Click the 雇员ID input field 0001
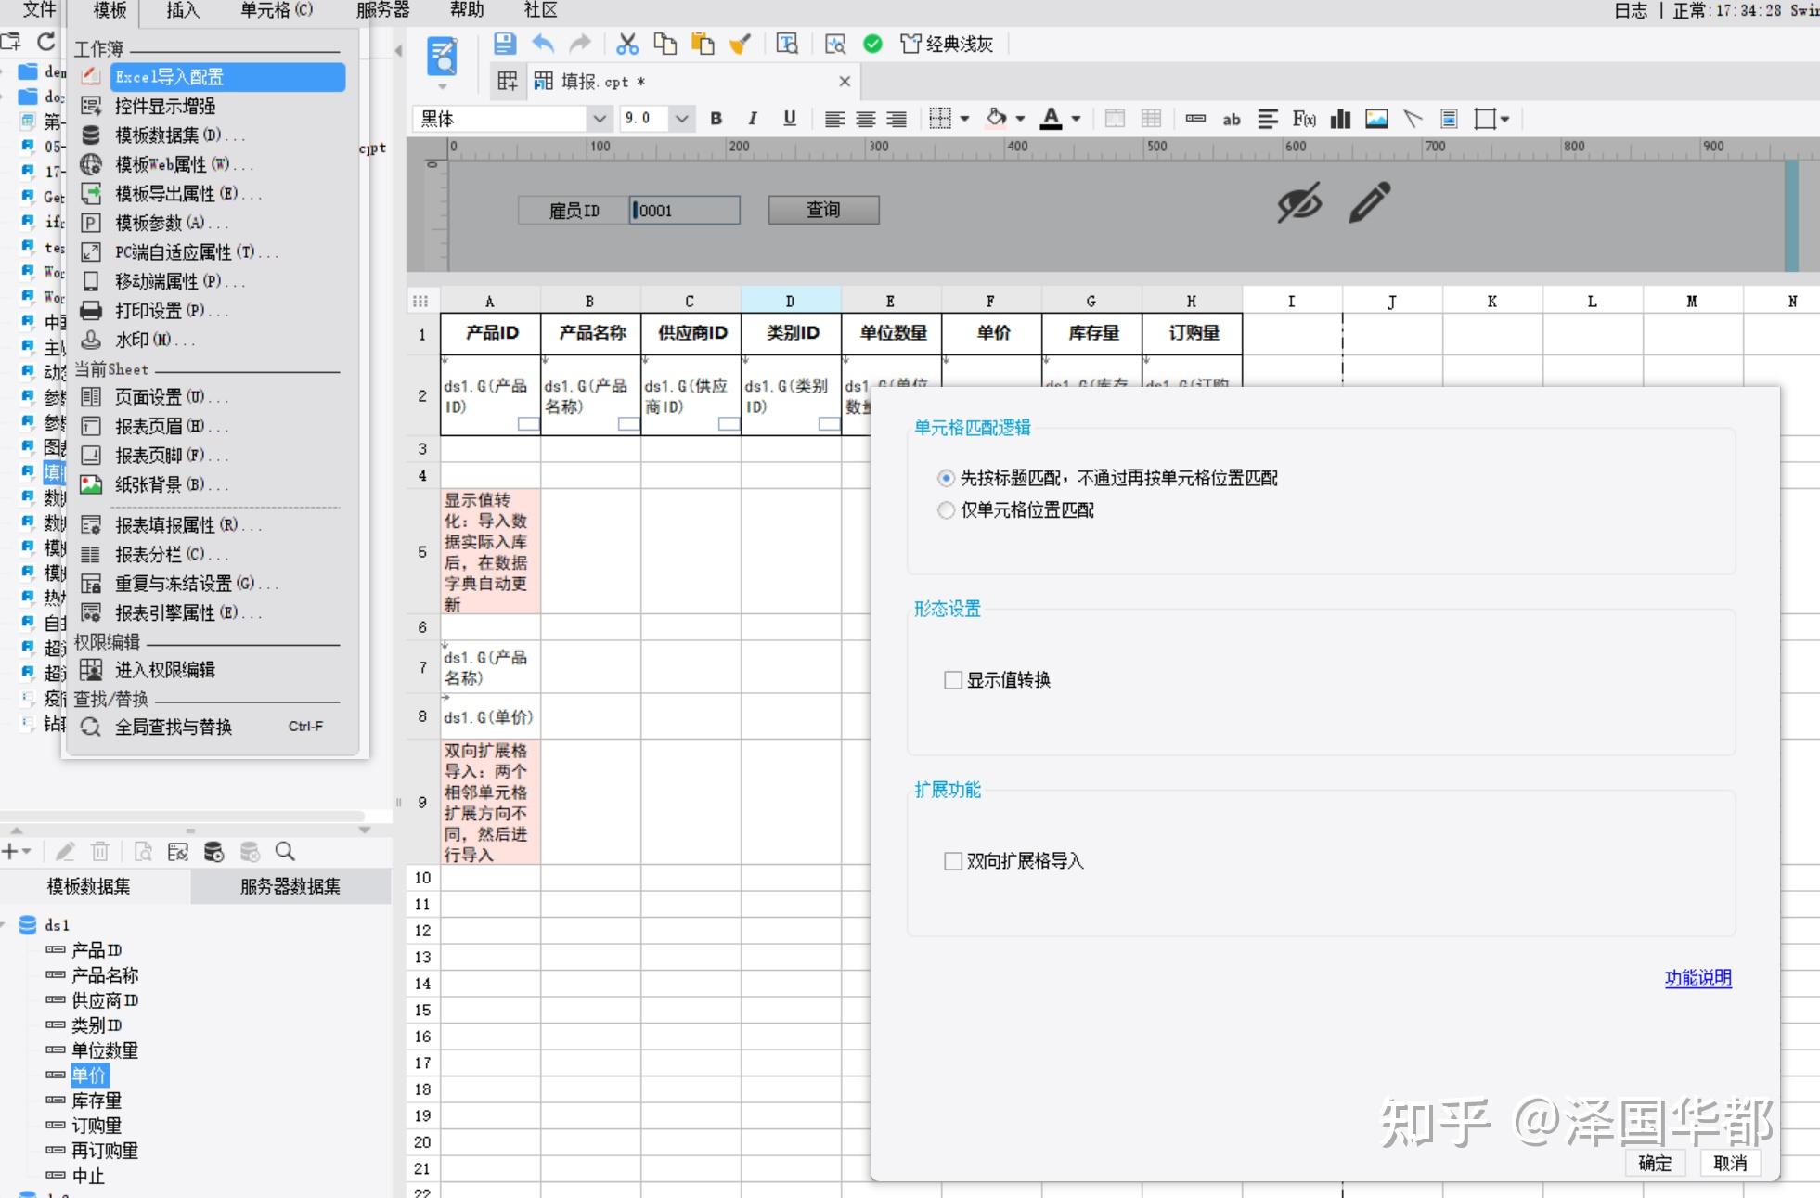This screenshot has width=1820, height=1198. coord(685,210)
